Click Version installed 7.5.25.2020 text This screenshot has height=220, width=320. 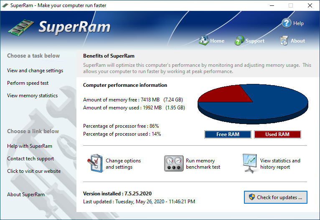click(x=117, y=194)
